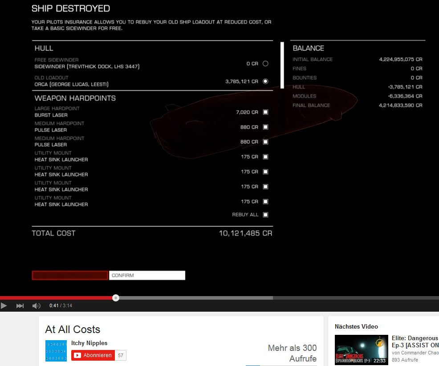This screenshot has height=366, width=439.
Task: Click the Final Balance label
Action: point(311,105)
